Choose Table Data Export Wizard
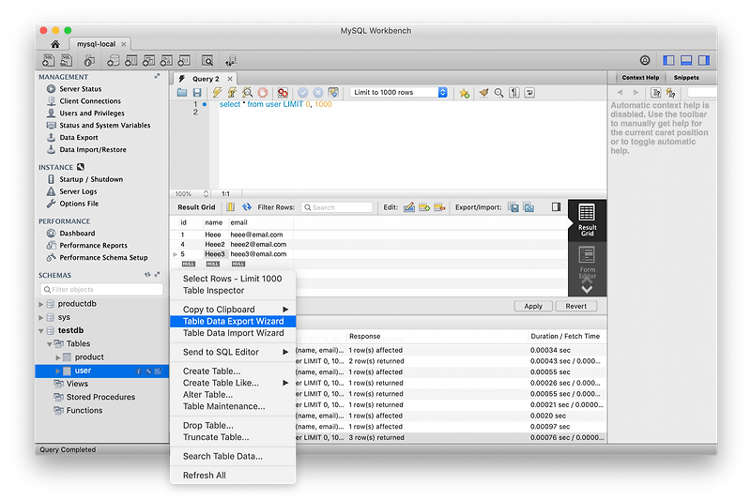The height and width of the screenshot is (500, 751). [x=233, y=321]
